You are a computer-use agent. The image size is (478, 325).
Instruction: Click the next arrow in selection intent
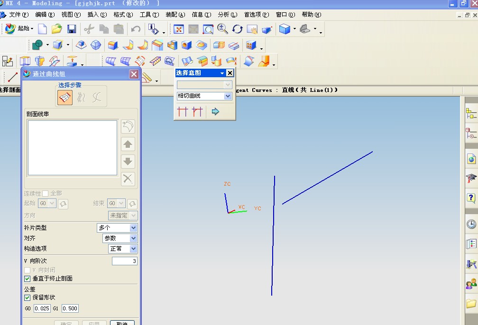pos(215,111)
